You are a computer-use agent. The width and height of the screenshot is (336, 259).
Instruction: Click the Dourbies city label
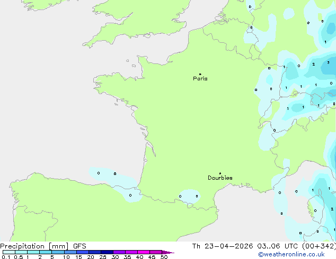220,178
